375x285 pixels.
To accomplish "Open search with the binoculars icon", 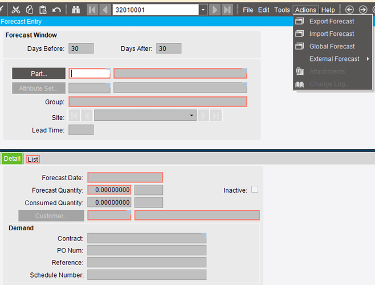I will pos(76,10).
